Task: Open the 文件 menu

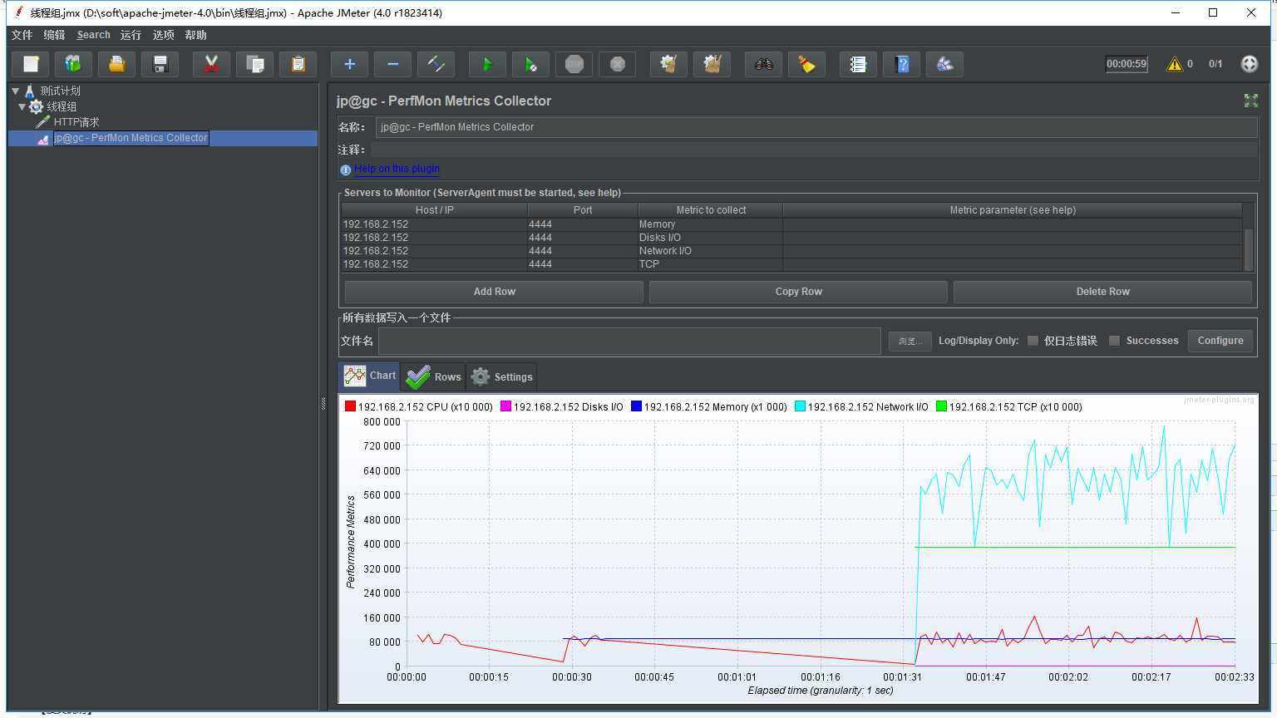Action: point(22,35)
